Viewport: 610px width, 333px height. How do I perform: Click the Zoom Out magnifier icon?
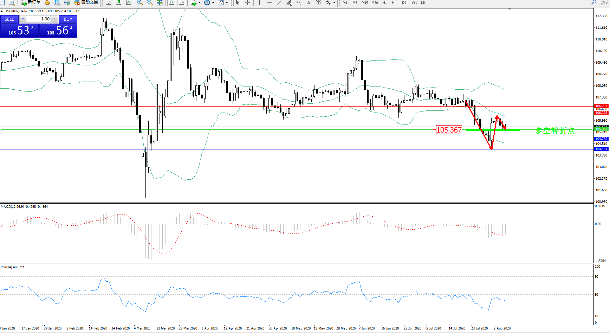pos(150,3)
